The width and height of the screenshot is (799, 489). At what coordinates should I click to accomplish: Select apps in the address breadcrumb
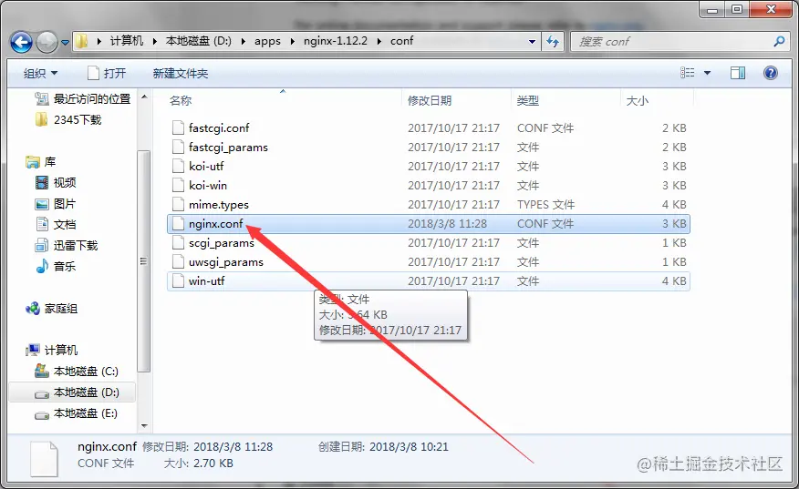267,41
